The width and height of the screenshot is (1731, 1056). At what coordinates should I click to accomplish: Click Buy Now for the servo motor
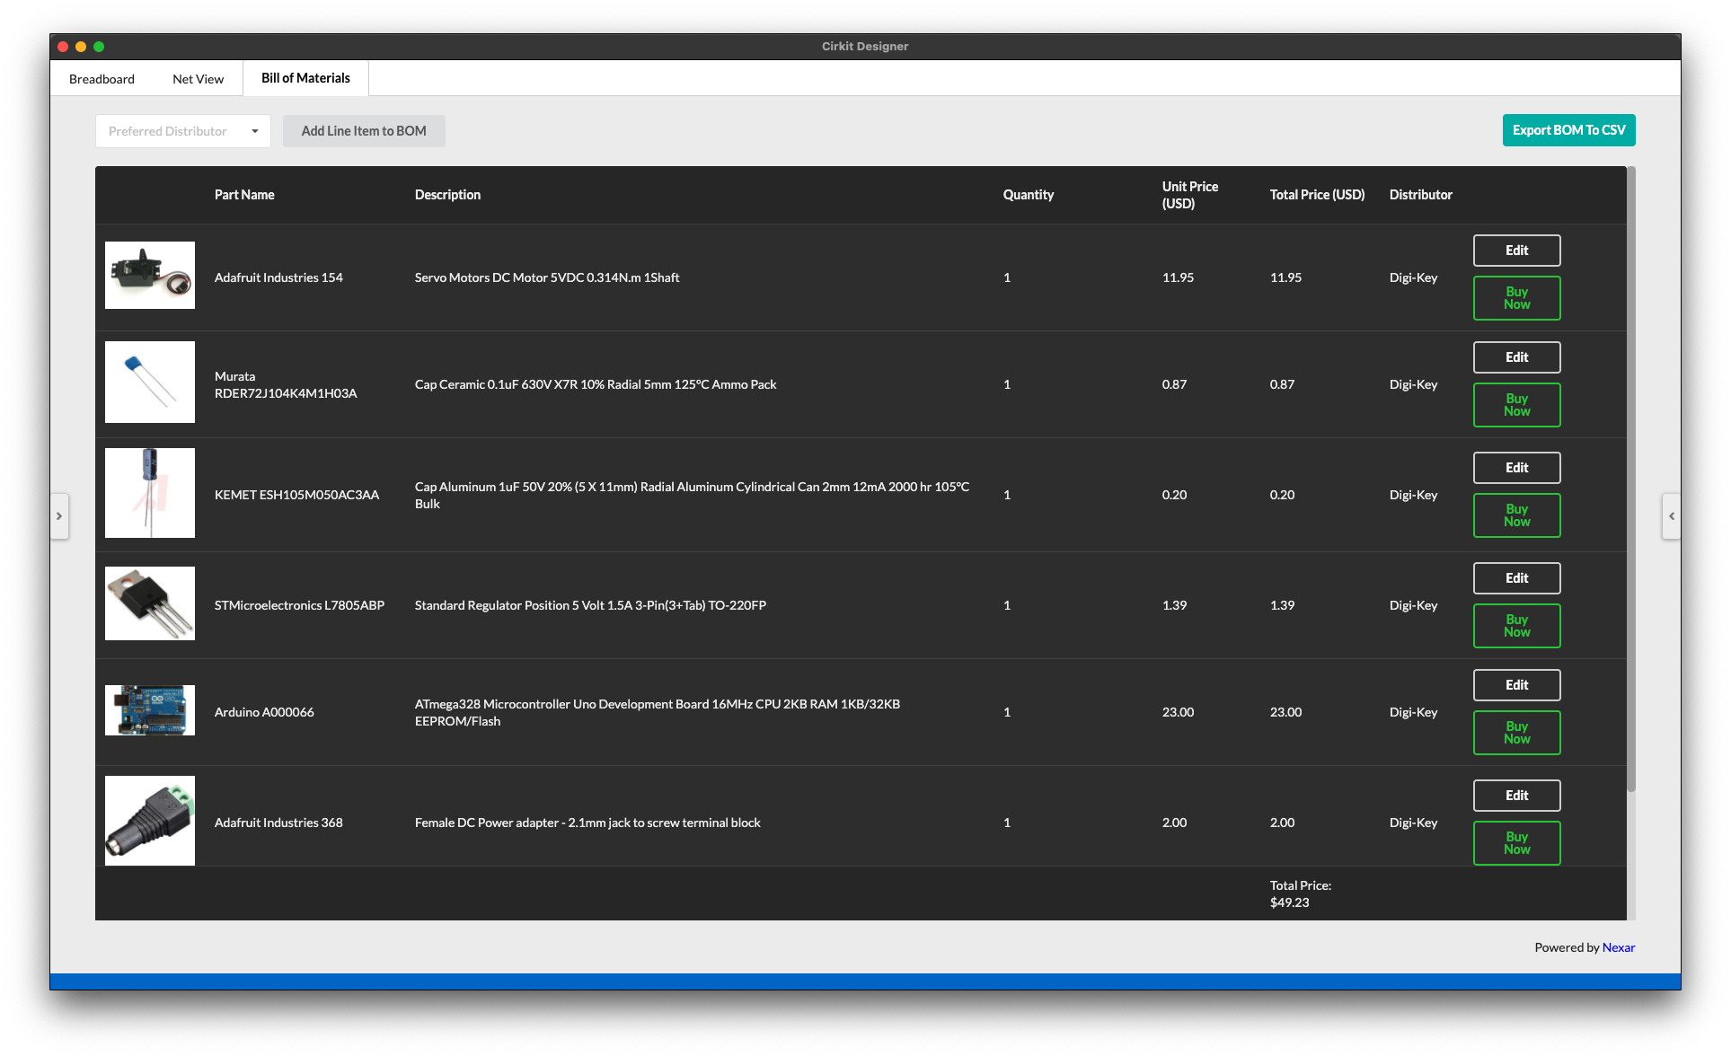point(1515,298)
